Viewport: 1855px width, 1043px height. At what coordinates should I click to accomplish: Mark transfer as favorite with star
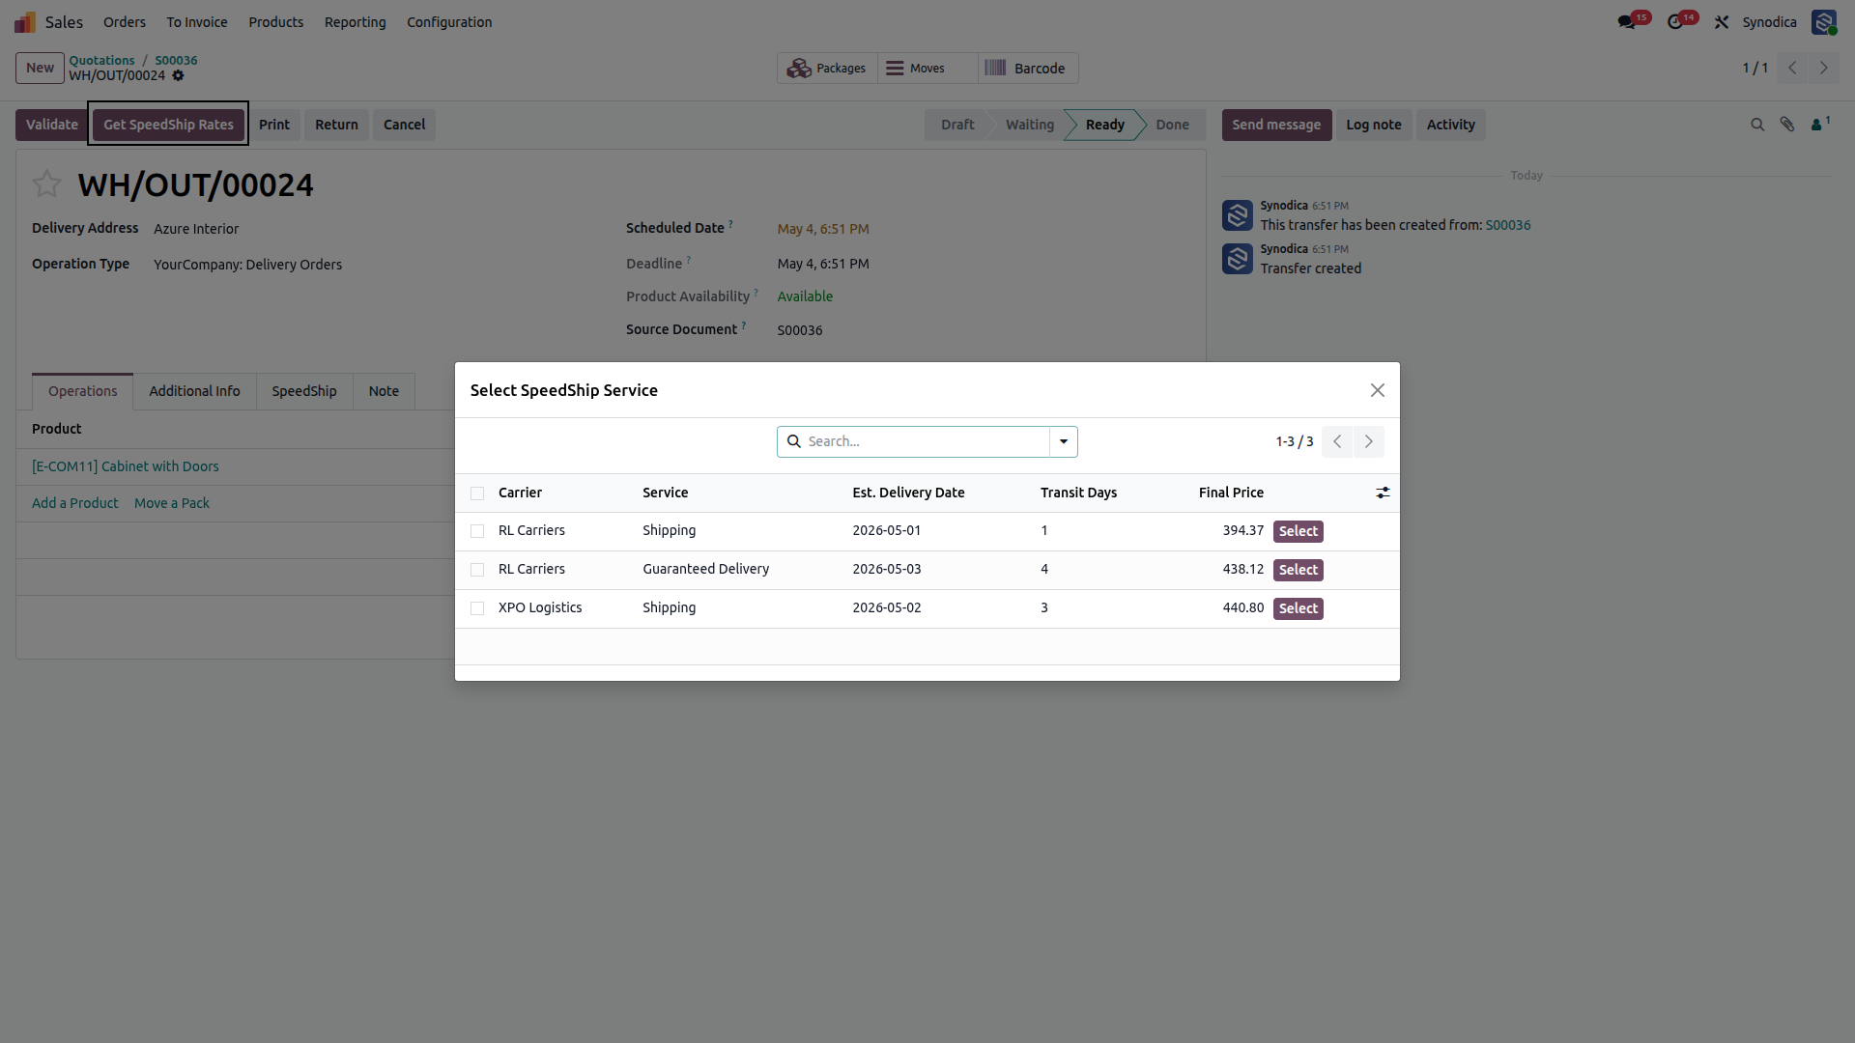46,183
